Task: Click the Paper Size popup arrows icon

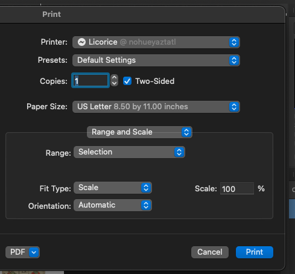Action: click(x=234, y=107)
